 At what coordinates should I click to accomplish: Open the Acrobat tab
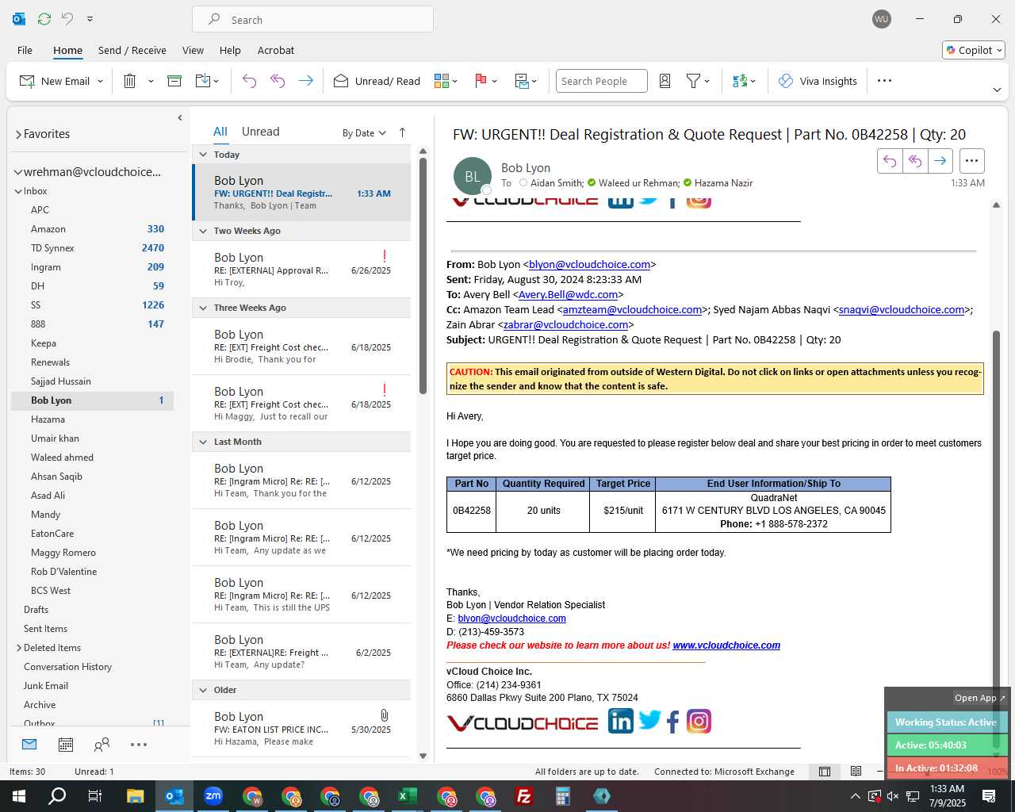point(276,50)
